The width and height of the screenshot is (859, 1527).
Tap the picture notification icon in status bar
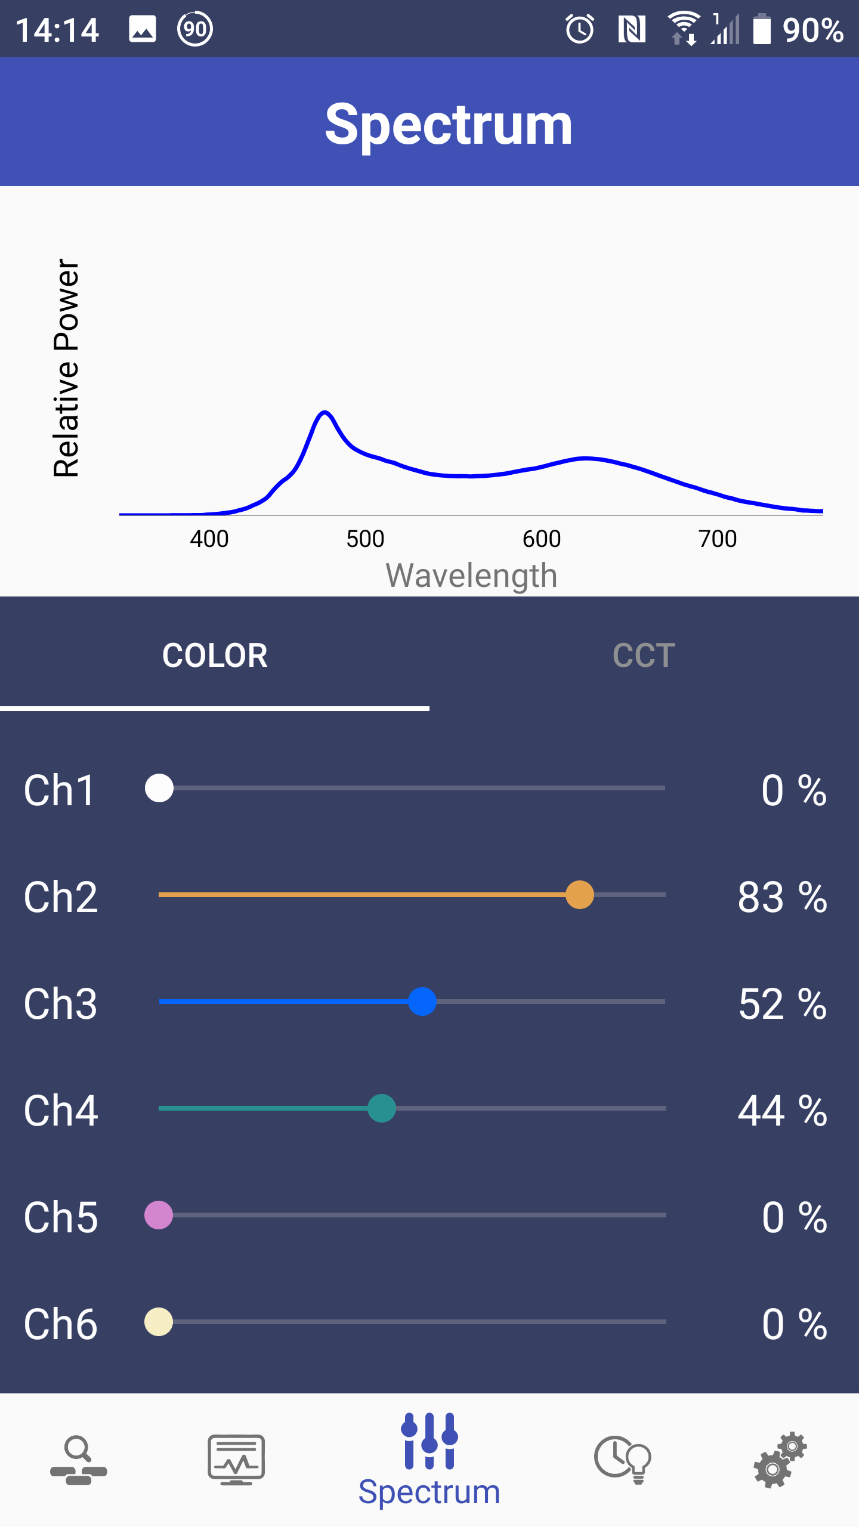point(143,29)
